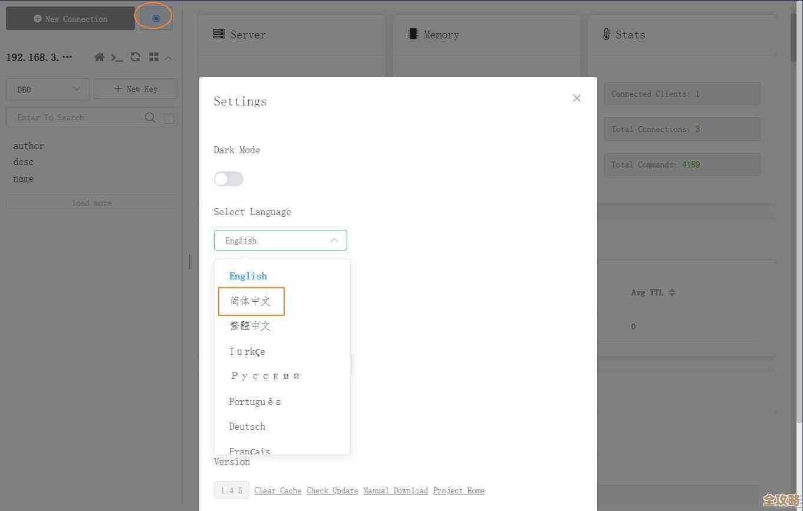
Task: Select 简体中文 from the language list
Action: point(250,301)
